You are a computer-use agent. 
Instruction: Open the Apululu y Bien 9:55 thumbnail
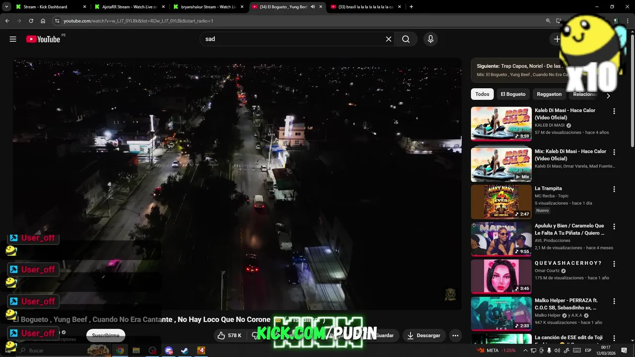click(x=501, y=239)
